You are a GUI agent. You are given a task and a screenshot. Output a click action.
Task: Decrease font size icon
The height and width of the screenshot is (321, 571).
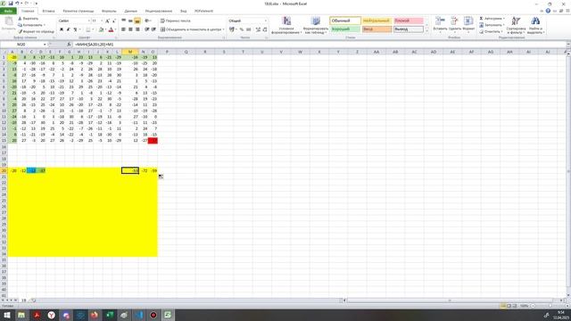113,21
